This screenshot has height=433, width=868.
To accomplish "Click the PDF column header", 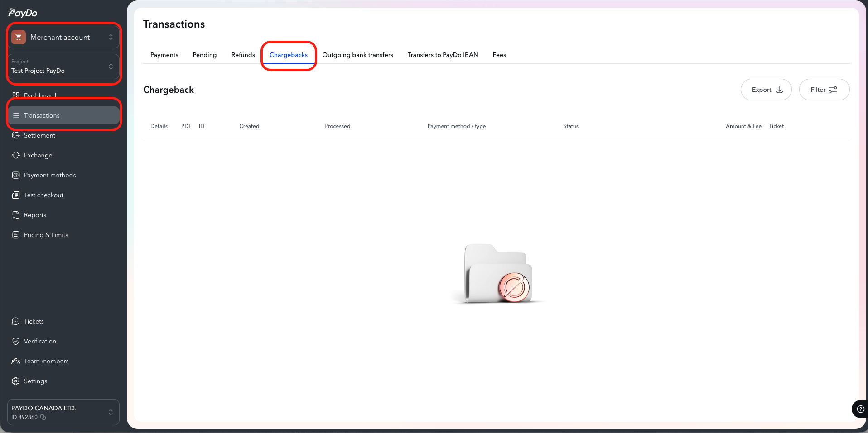I will (186, 126).
